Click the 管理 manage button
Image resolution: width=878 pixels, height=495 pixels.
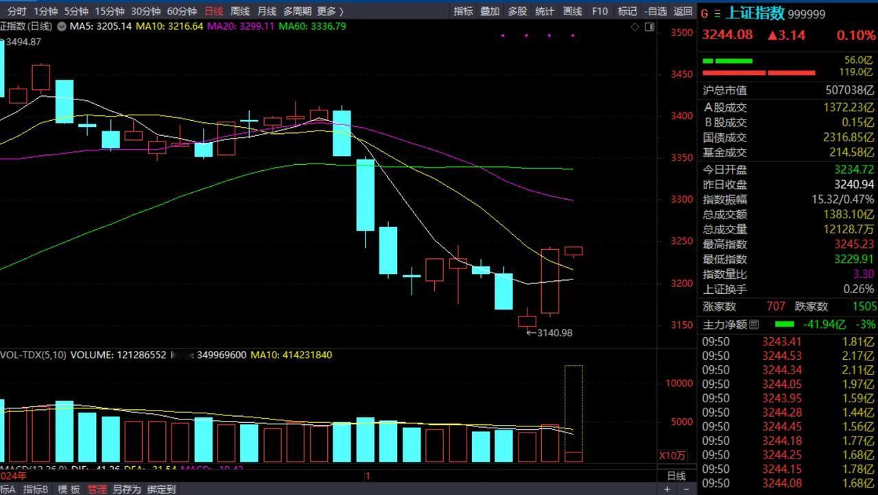[97, 489]
